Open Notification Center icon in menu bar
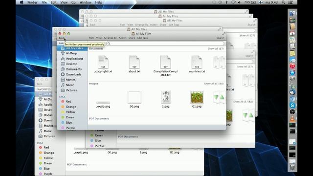313x176 pixels. 291,2
